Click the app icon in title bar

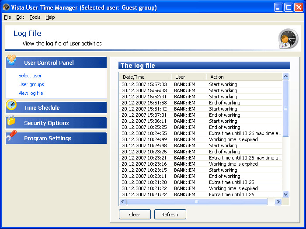point(6,7)
